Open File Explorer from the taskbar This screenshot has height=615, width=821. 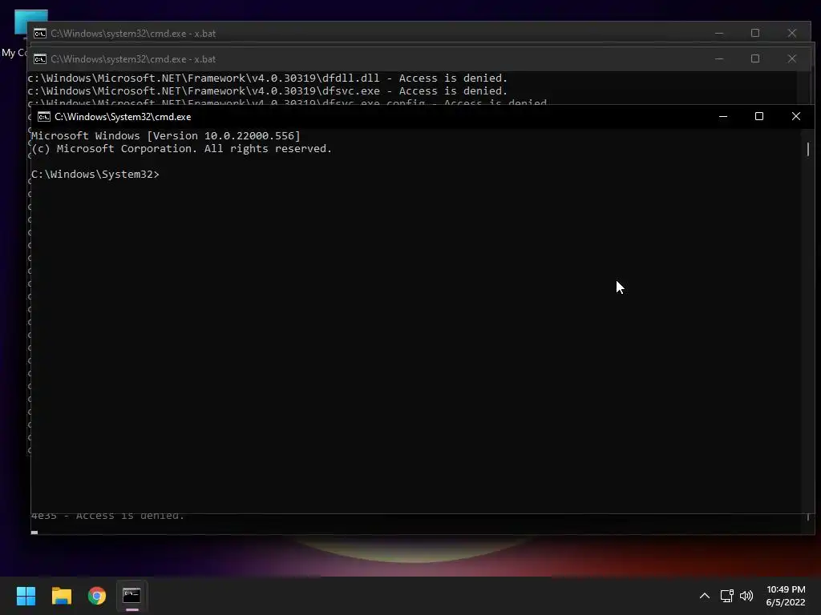point(61,596)
